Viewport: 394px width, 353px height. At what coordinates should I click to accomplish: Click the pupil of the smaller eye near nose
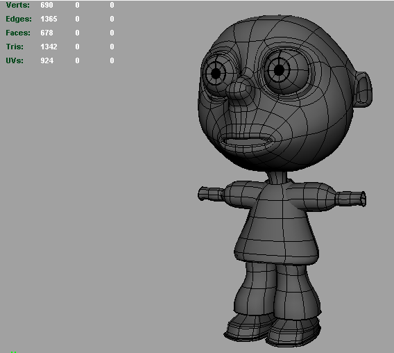tap(216, 74)
